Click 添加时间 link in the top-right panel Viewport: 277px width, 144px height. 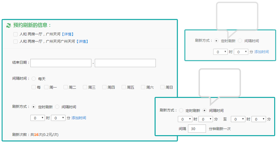point(262,52)
